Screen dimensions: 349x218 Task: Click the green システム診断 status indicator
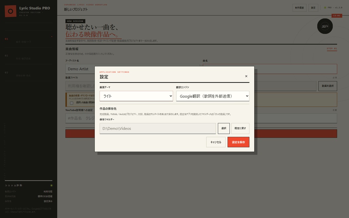click(51, 185)
